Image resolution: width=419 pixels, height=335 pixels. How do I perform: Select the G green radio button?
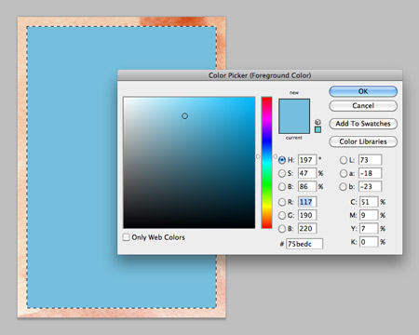tap(282, 215)
